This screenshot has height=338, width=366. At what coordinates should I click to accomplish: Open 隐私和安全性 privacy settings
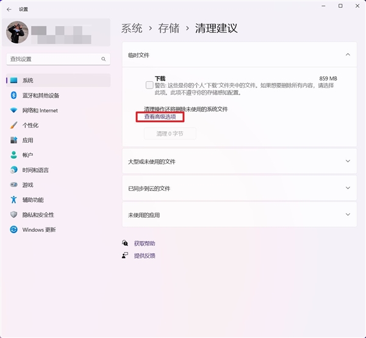click(x=38, y=215)
